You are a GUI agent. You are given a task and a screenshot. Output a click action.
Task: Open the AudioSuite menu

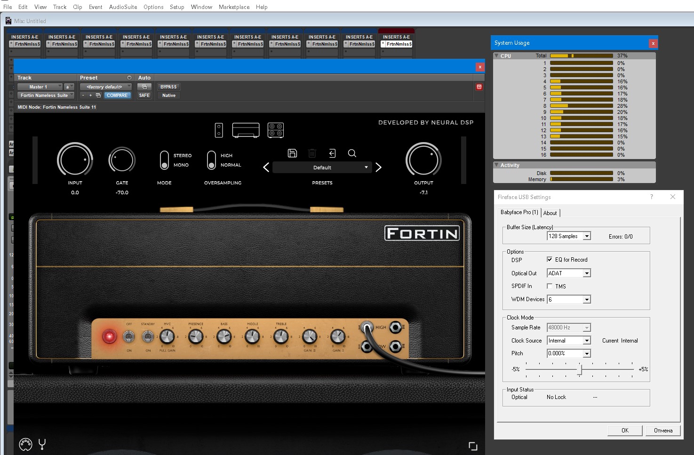123,7
